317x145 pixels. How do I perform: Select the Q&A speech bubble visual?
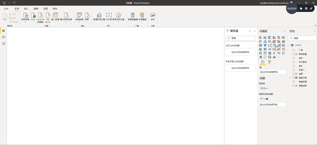pyautogui.click(x=265, y=57)
